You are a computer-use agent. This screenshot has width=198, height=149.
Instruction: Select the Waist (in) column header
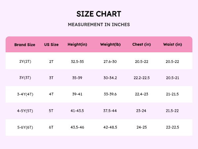pos(172,45)
